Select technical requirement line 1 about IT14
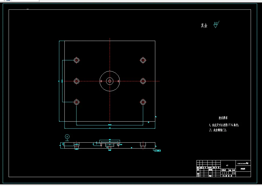This screenshot has width=262, height=186. (224, 125)
